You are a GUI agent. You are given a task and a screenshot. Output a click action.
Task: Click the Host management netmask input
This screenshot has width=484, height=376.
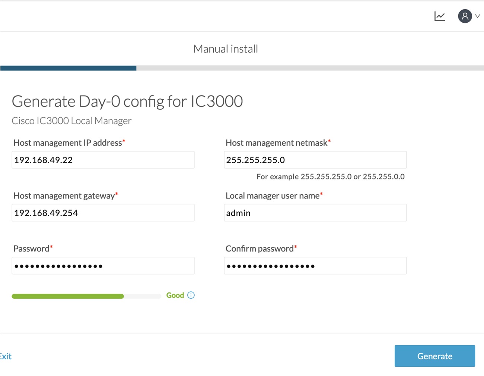315,160
